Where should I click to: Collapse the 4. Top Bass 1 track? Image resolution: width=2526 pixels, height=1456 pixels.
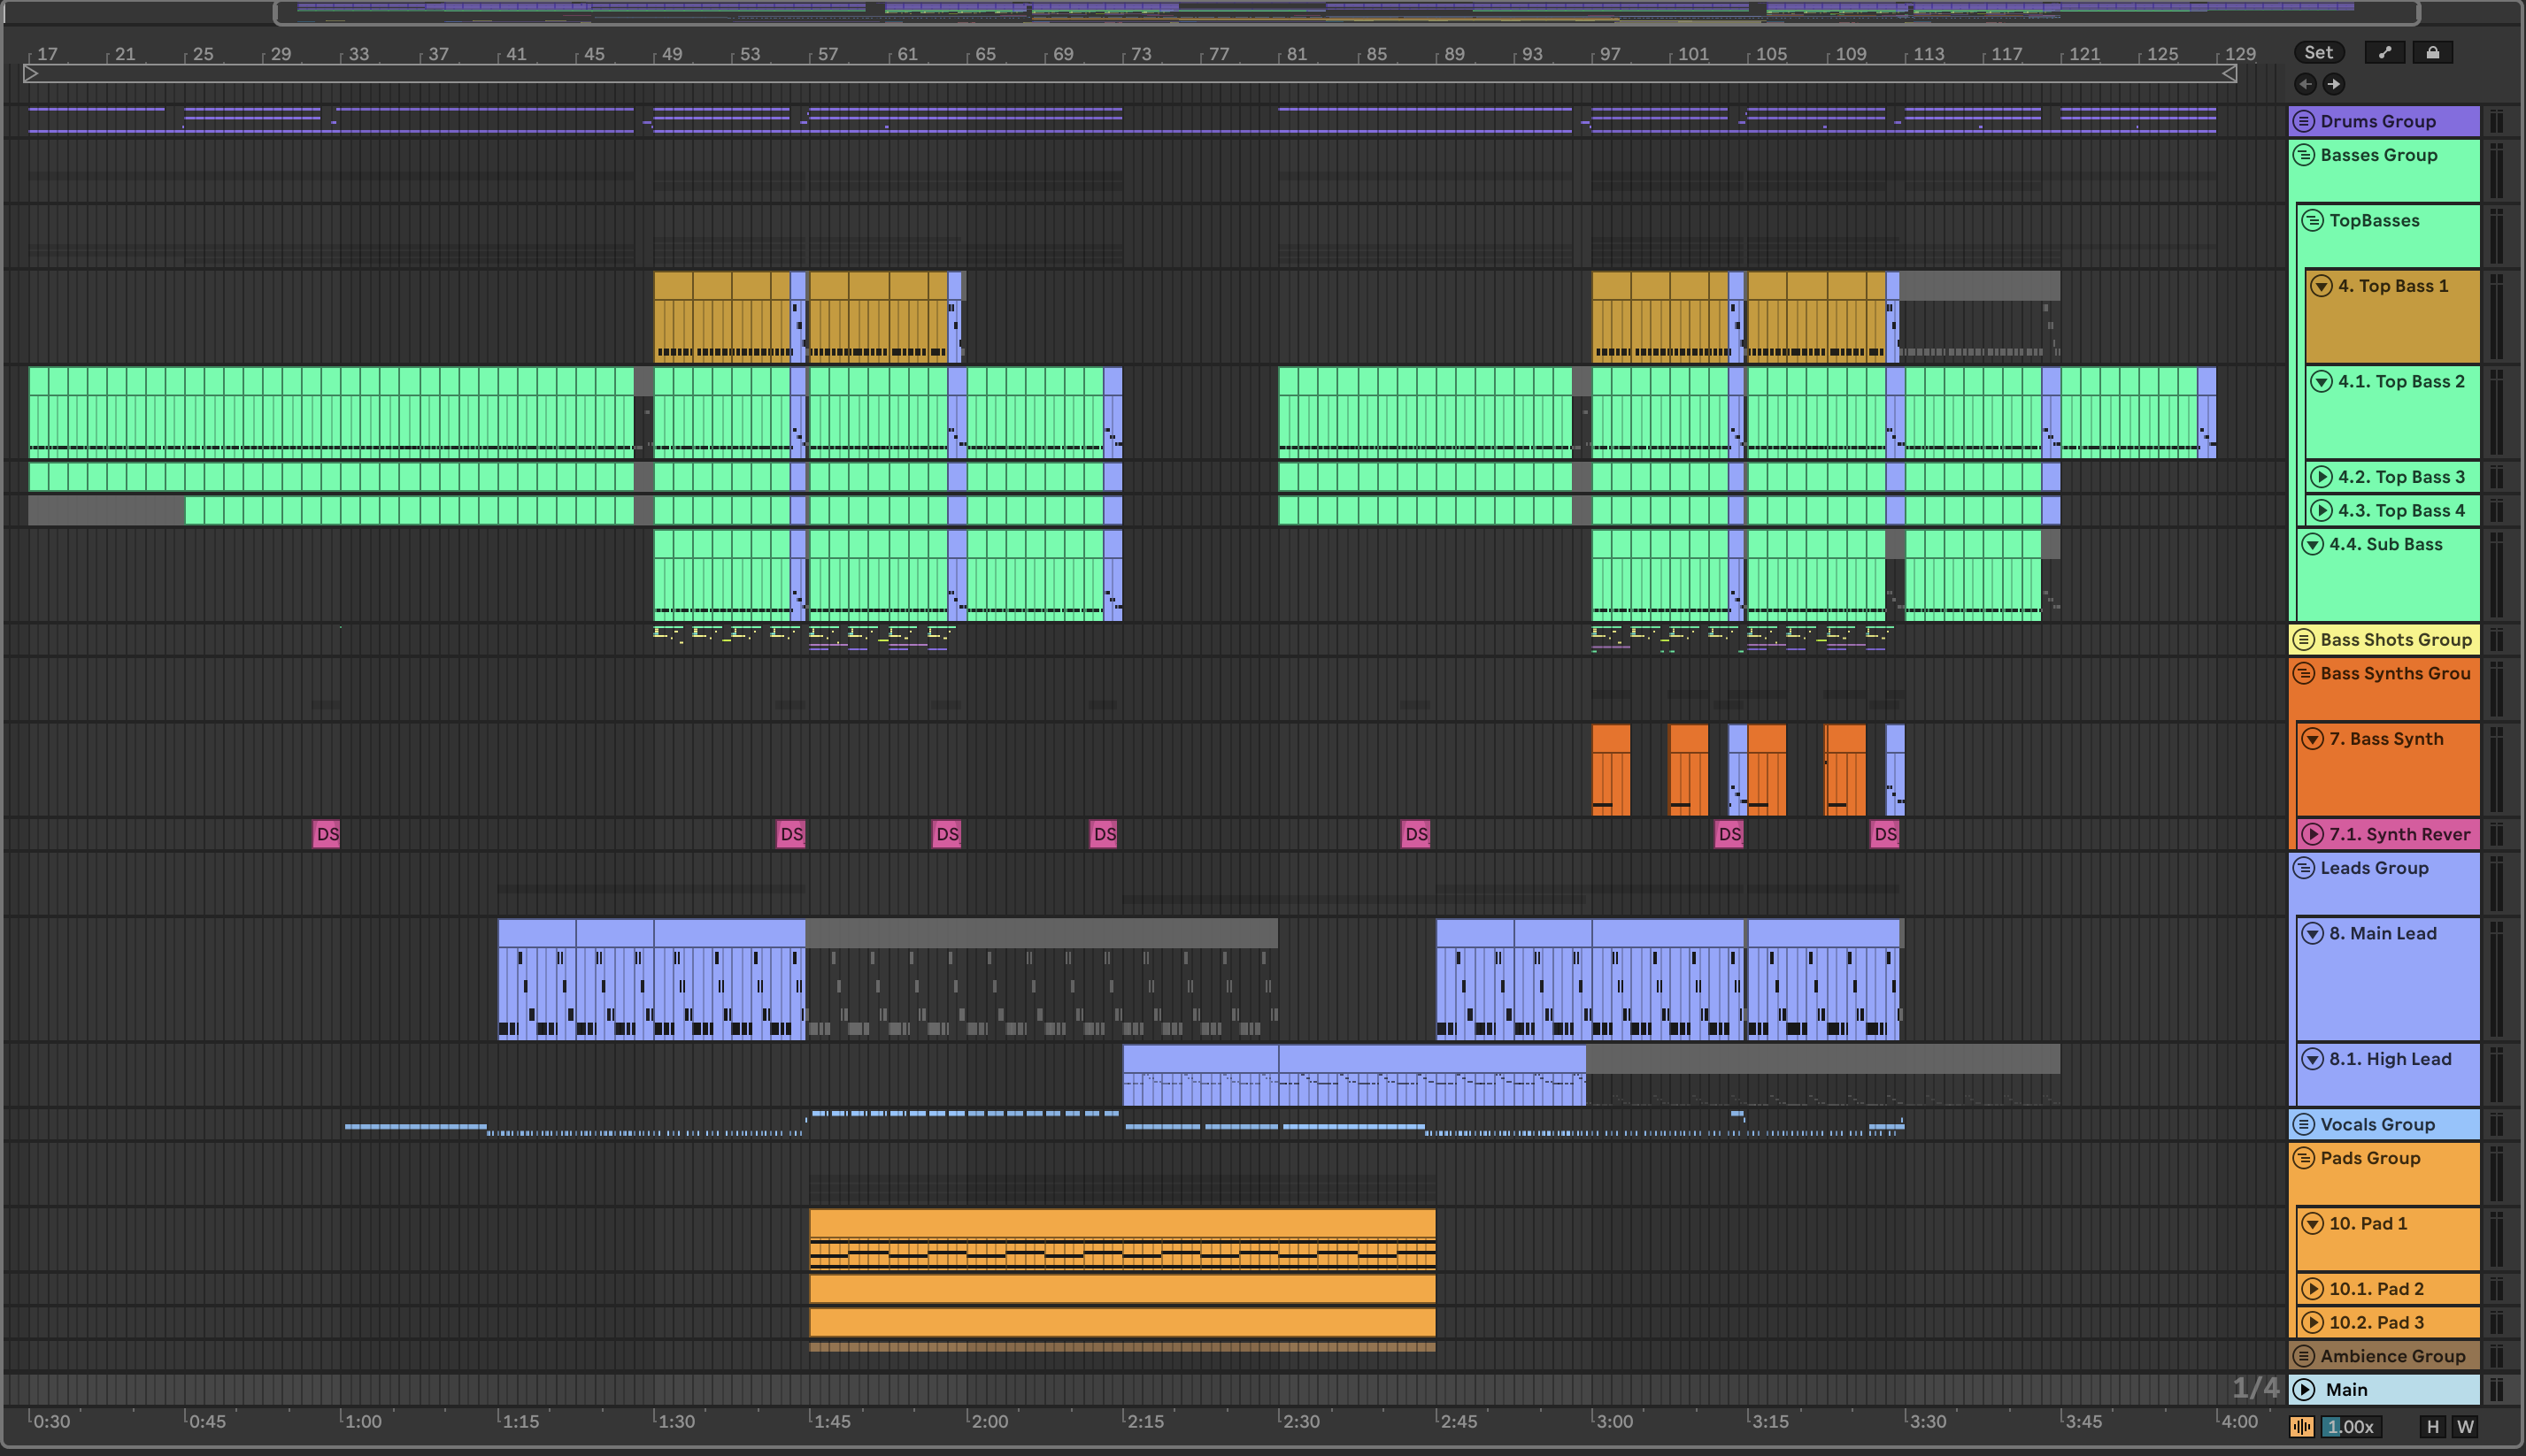tap(2321, 286)
